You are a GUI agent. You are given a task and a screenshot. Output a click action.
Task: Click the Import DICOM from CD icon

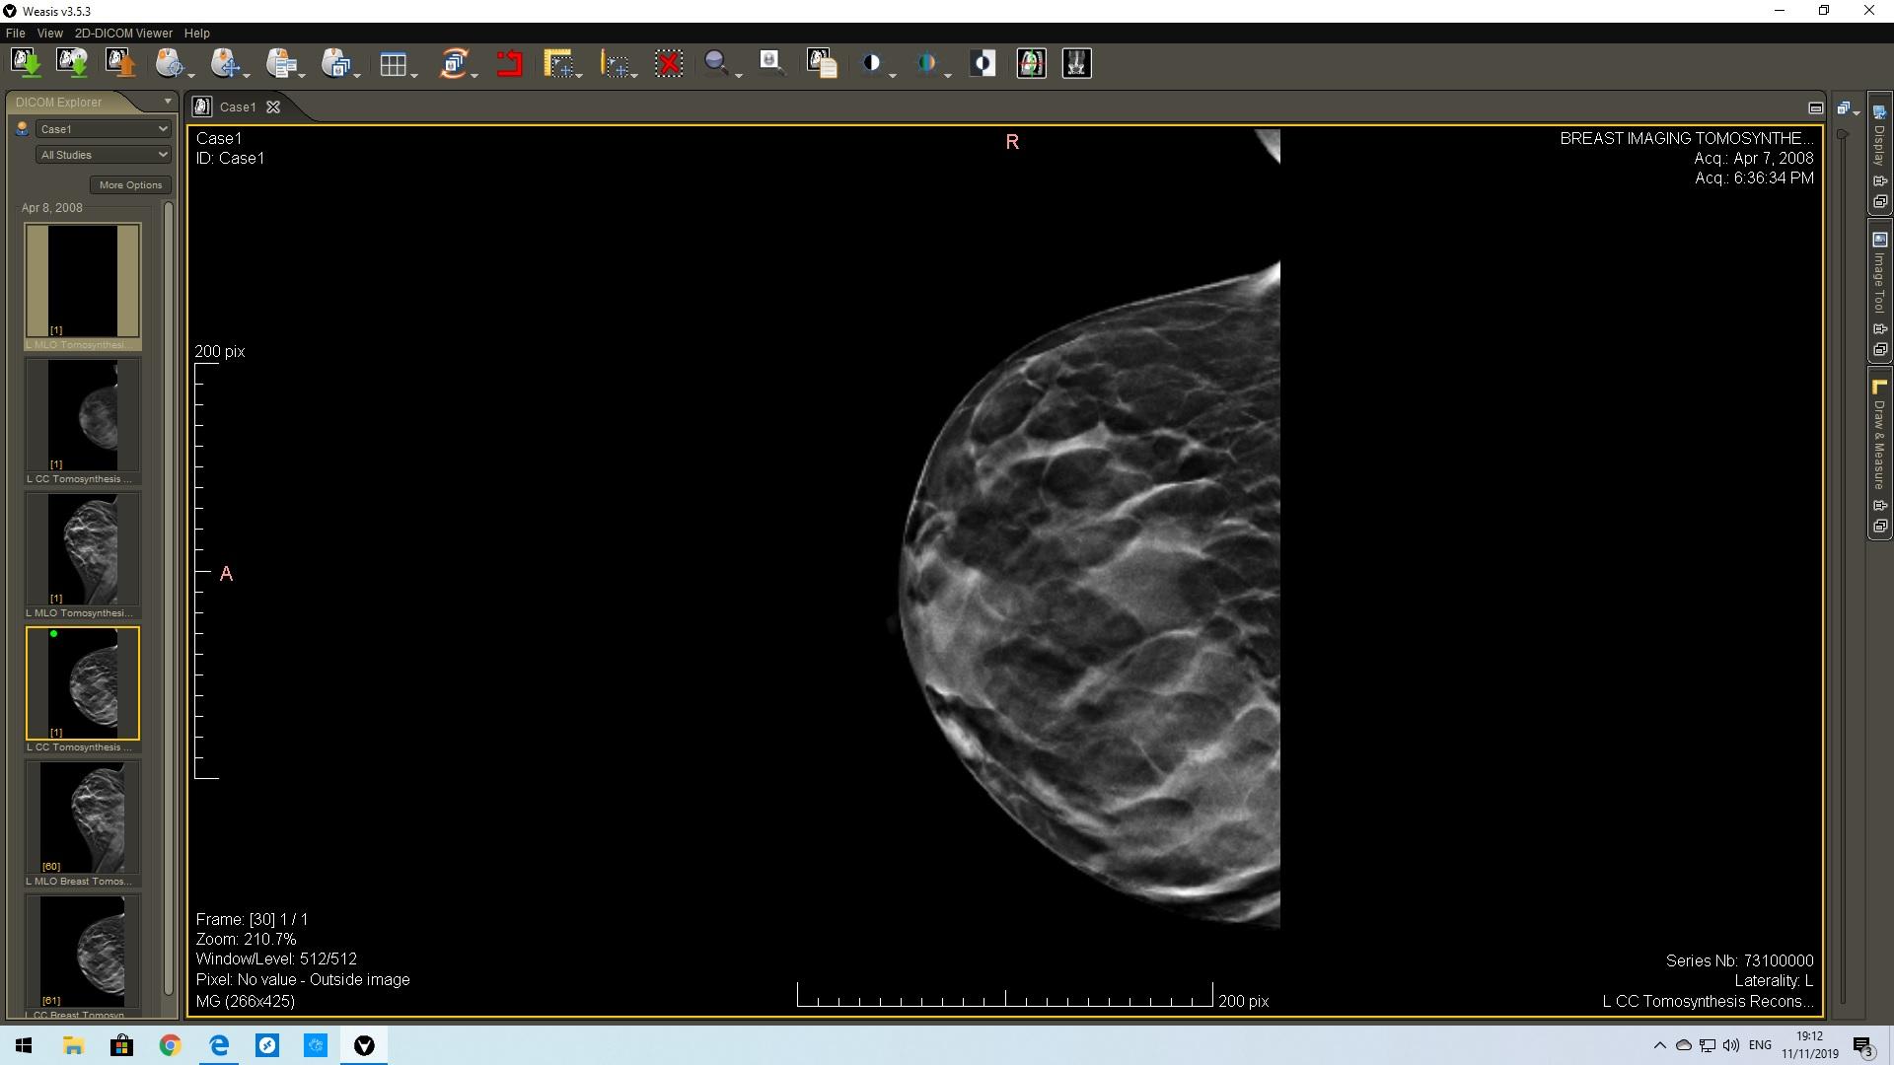pos(73,64)
